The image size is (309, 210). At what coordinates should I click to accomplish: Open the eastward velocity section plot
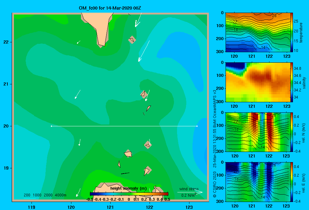pyautogui.click(x=258, y=182)
